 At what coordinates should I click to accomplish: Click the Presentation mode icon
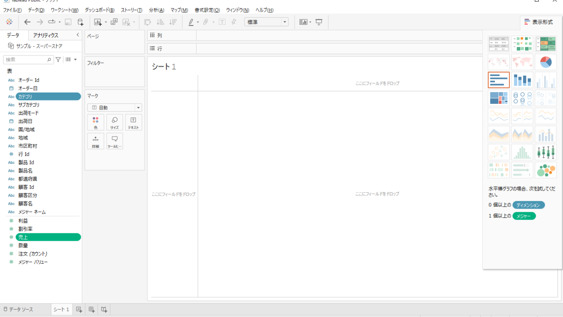click(319, 22)
